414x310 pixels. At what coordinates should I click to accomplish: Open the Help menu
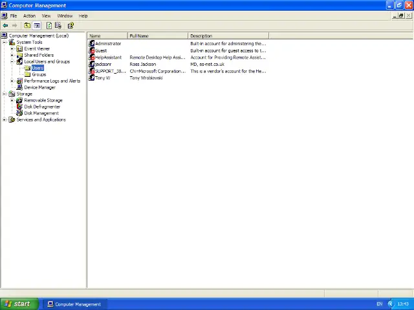point(83,15)
